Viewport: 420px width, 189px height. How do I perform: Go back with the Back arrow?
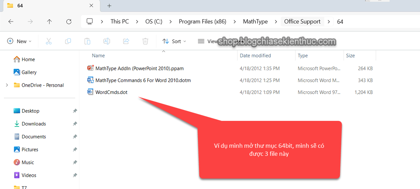11,22
